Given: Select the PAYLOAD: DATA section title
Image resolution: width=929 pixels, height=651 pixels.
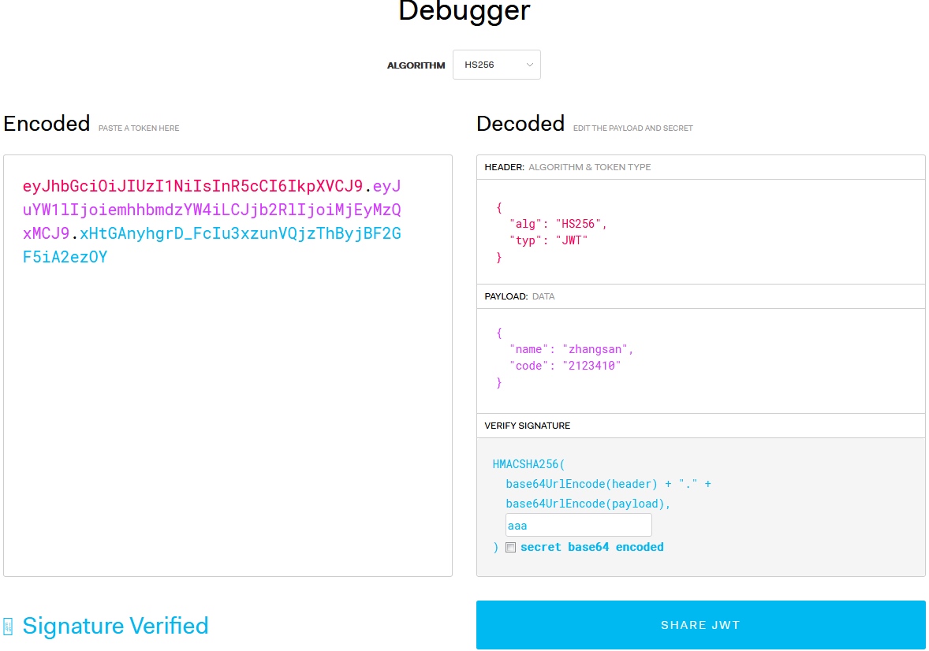Looking at the screenshot, I should (x=519, y=296).
